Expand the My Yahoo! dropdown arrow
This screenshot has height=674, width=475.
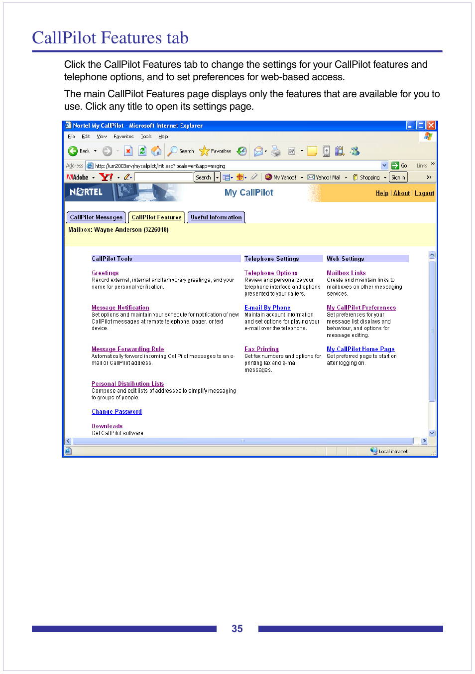point(302,177)
